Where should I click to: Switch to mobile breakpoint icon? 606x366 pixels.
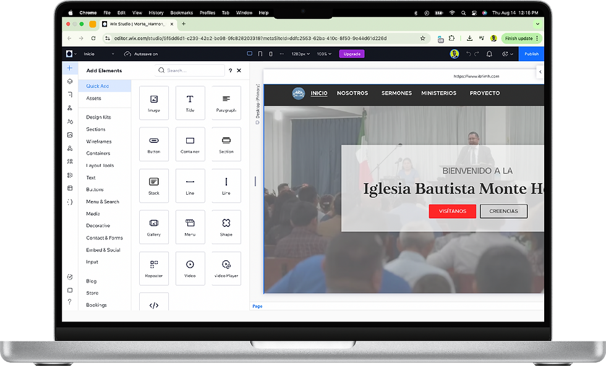(x=271, y=54)
